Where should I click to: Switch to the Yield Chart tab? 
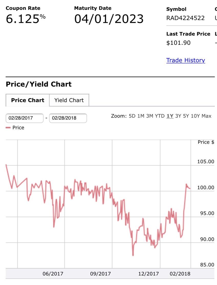(x=69, y=100)
